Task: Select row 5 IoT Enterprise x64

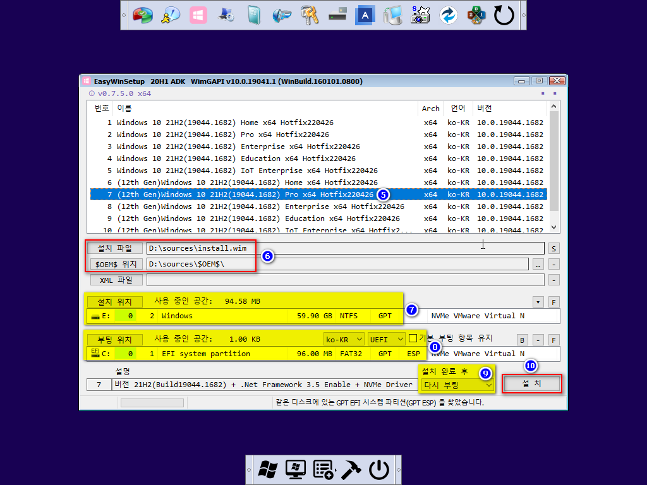Action: point(318,171)
